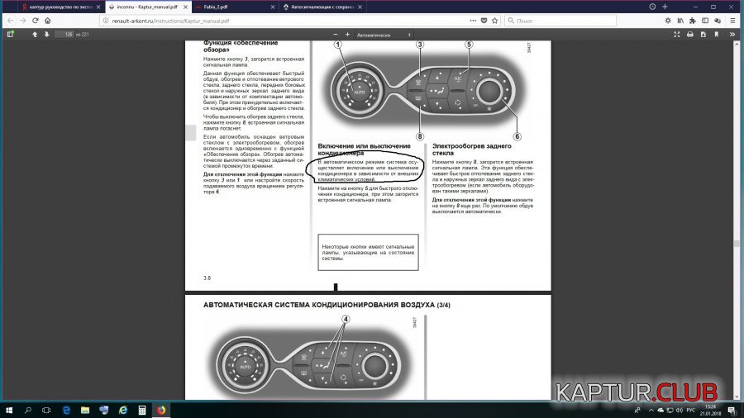Viewport: 744px width, 418px height.
Task: Download the PDF file
Action: click(703, 34)
